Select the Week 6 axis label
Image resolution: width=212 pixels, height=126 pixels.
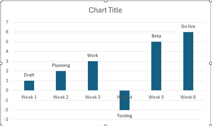pos(188,97)
